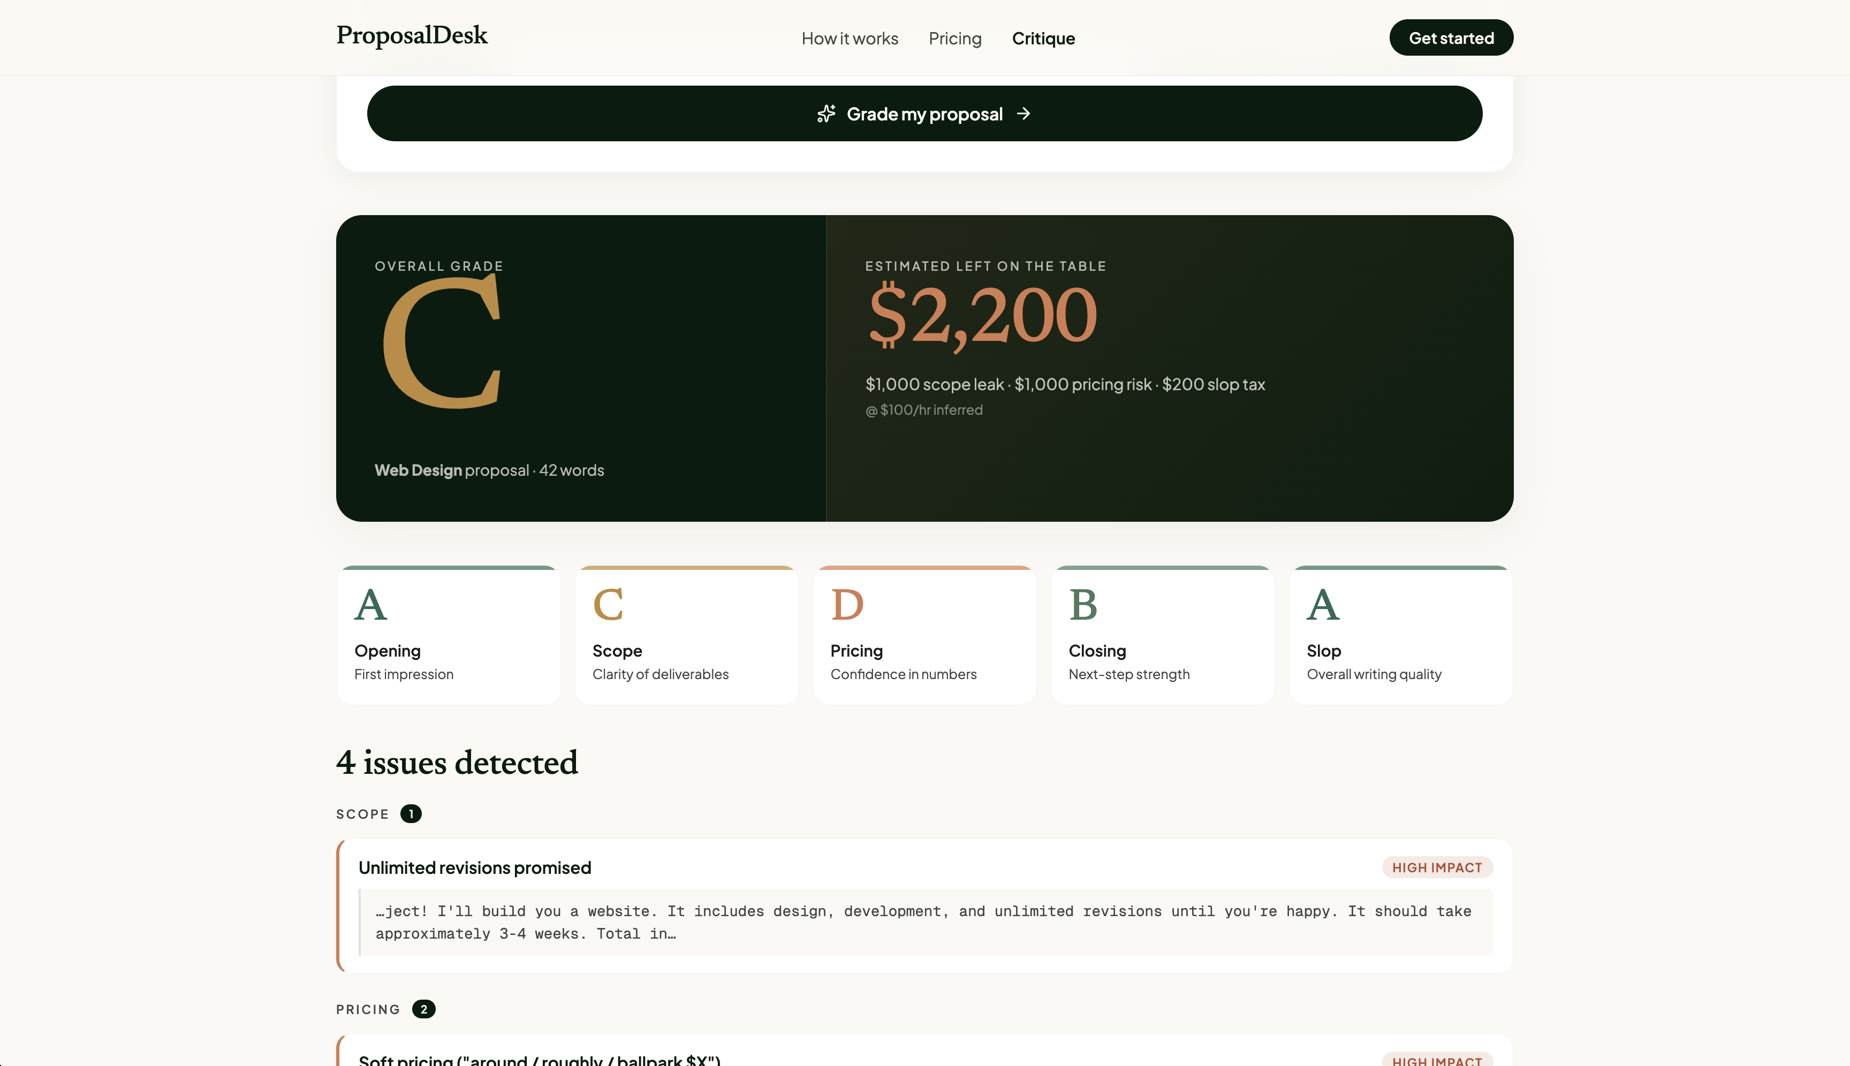Click the Pricing issue count badge
1850x1066 pixels.
(x=423, y=1009)
